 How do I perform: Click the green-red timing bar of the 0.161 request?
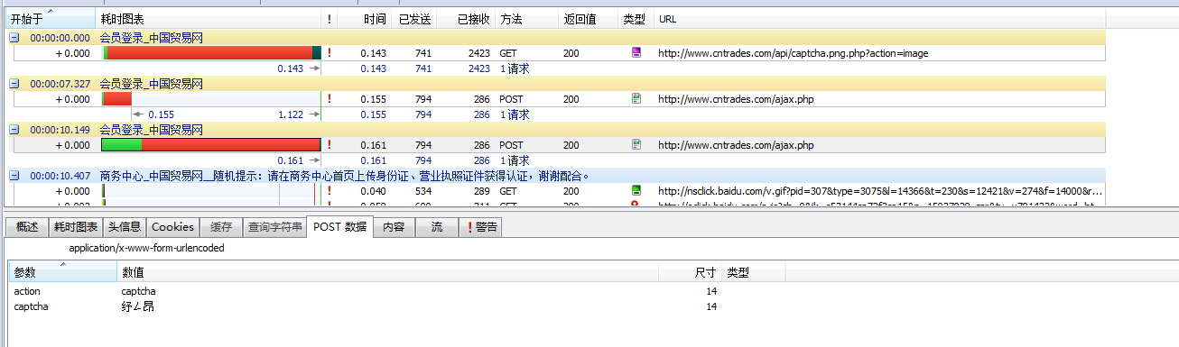click(211, 145)
